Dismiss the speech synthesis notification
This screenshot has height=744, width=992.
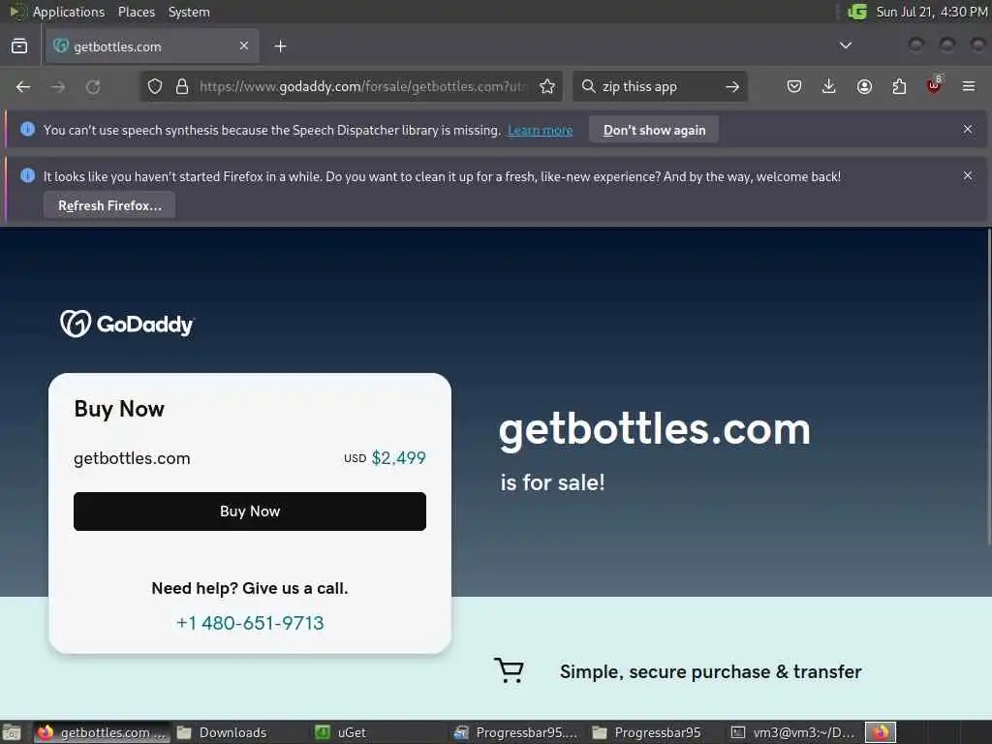click(x=968, y=129)
